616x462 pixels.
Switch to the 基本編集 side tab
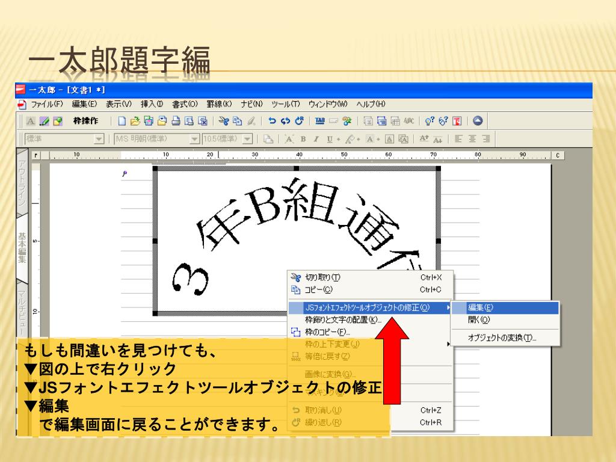pyautogui.click(x=22, y=247)
